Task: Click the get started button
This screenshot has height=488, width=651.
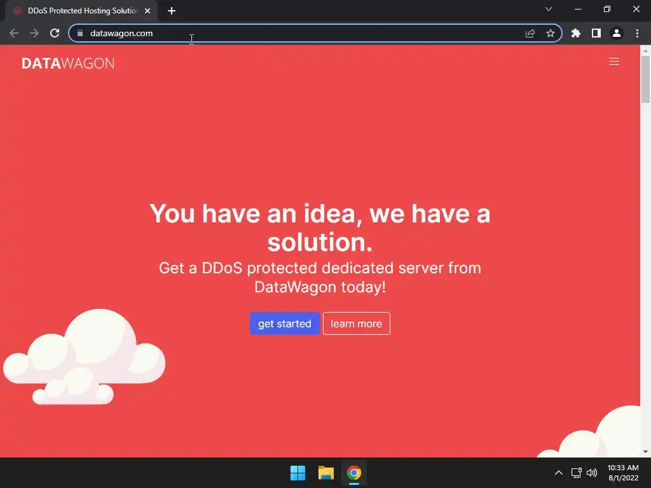Action: click(x=284, y=323)
